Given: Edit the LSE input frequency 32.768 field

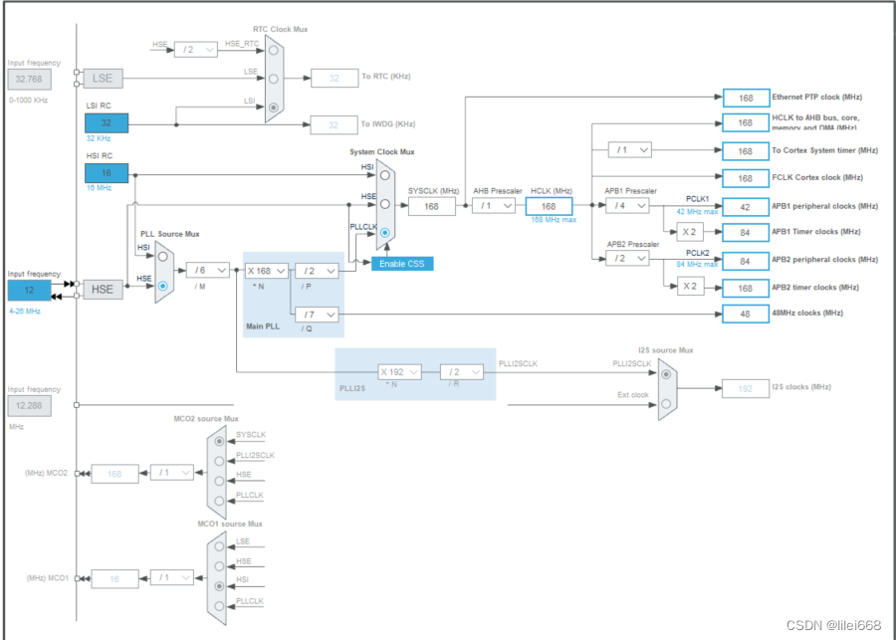Looking at the screenshot, I should coord(29,80).
